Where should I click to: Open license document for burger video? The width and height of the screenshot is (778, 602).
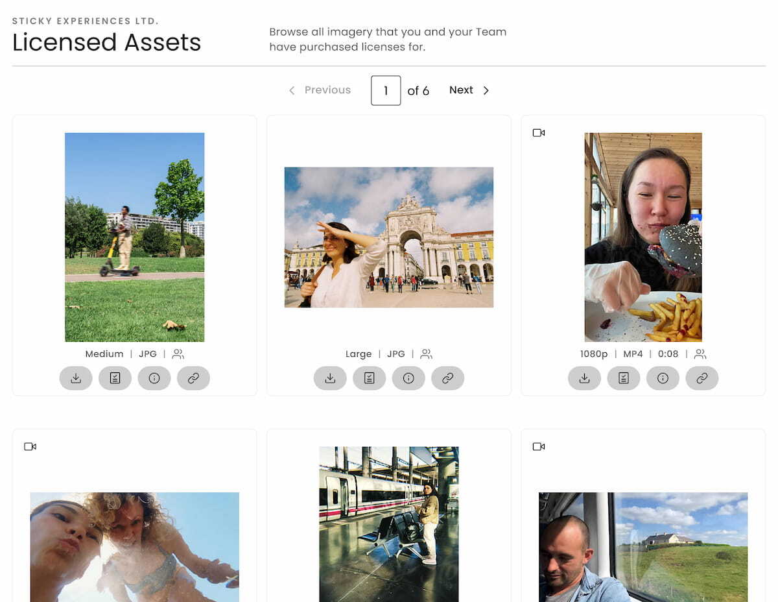(624, 378)
